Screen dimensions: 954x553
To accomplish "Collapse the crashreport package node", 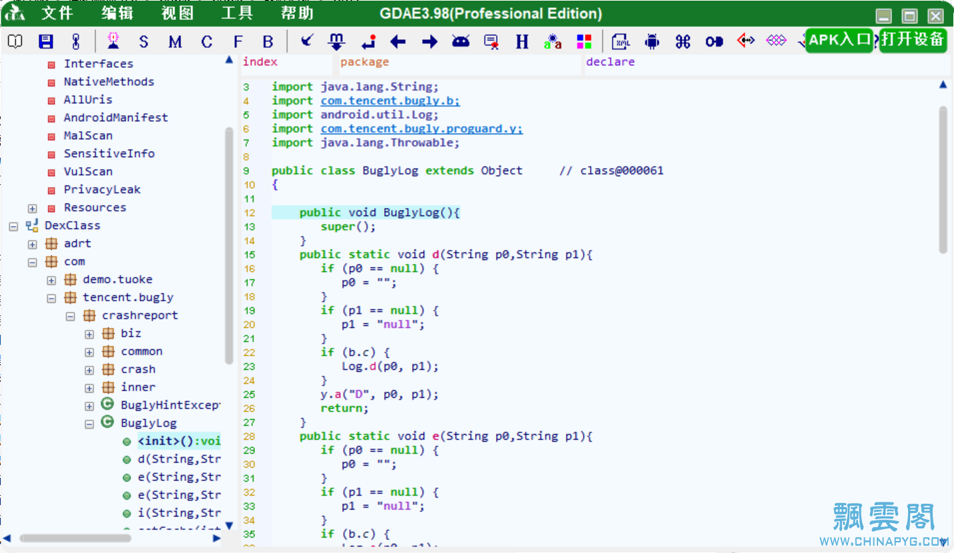I will (71, 316).
